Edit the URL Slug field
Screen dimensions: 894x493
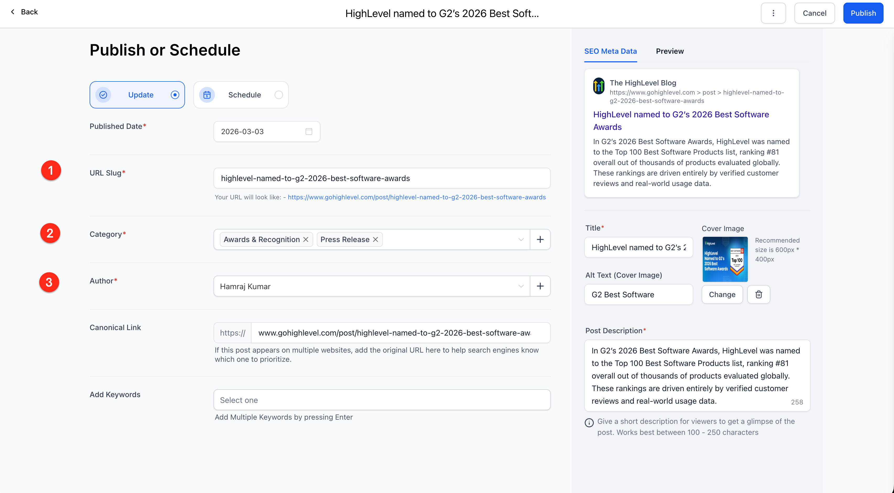(x=381, y=178)
